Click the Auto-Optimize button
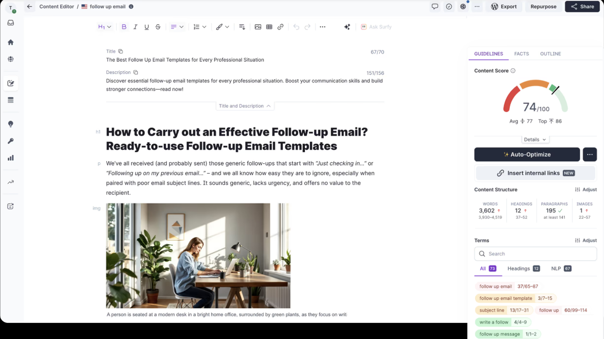 coord(527,154)
